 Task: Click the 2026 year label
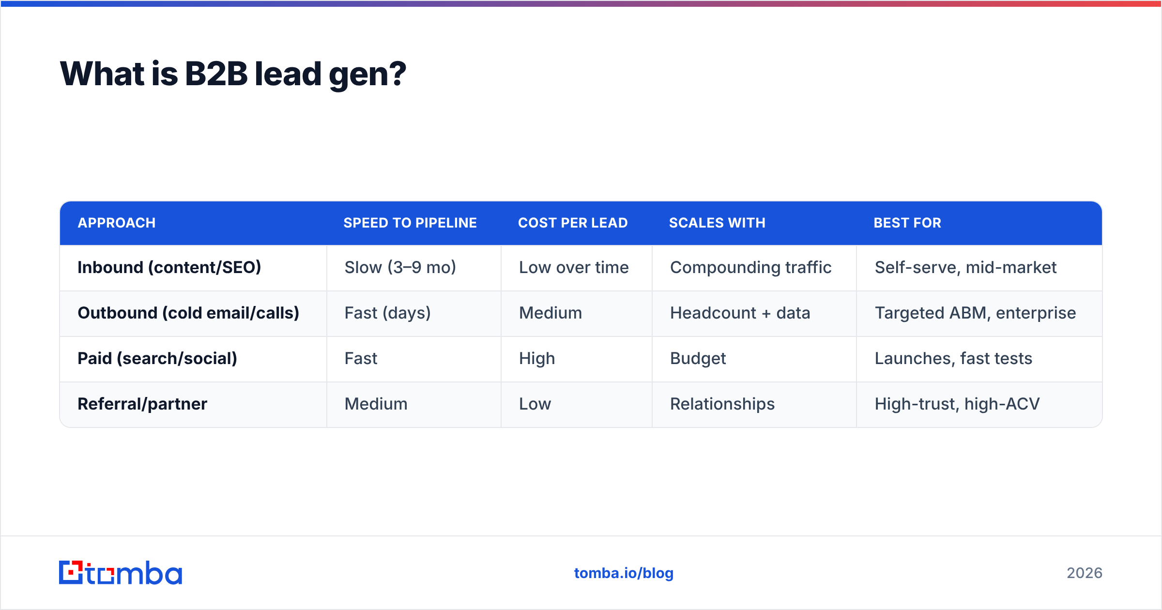click(x=1085, y=573)
